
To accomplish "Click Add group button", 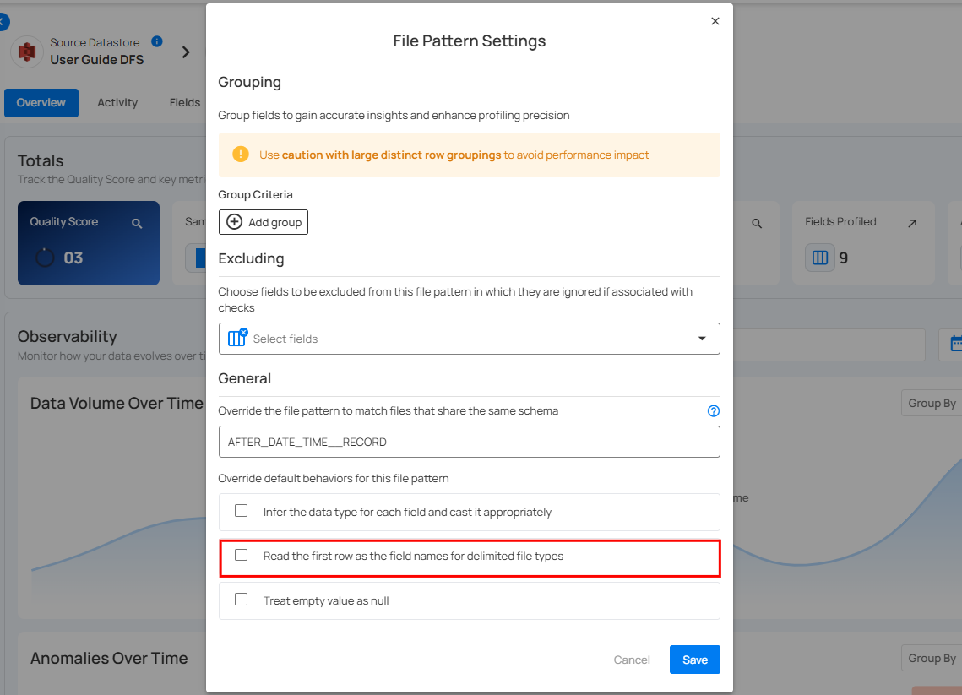I will 264,222.
